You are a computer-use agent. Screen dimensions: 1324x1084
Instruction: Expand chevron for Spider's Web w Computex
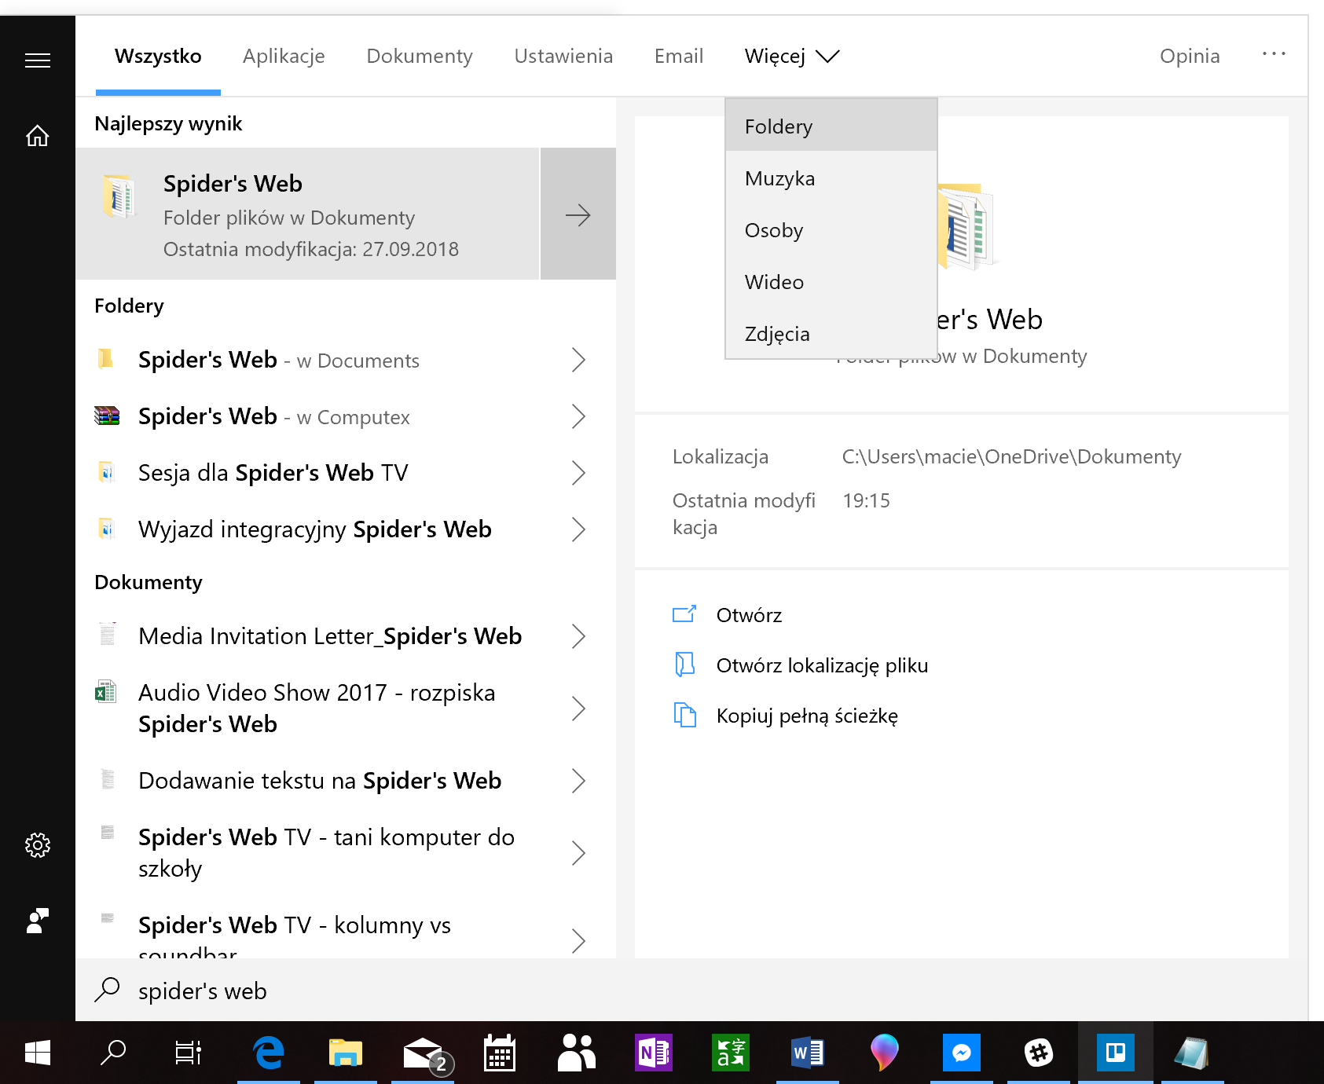[x=578, y=416]
